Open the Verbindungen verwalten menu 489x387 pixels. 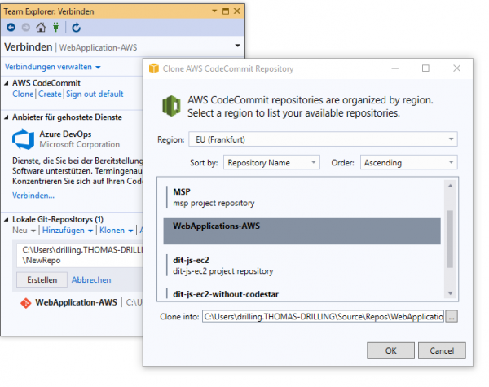pyautogui.click(x=52, y=67)
